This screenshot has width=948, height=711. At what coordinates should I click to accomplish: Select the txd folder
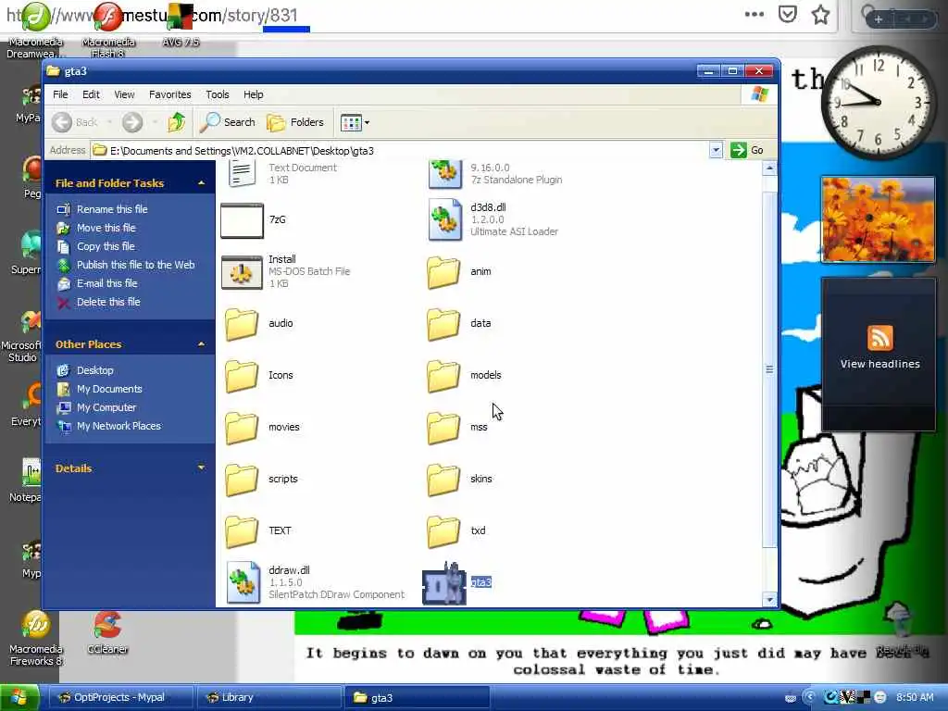pyautogui.click(x=443, y=530)
